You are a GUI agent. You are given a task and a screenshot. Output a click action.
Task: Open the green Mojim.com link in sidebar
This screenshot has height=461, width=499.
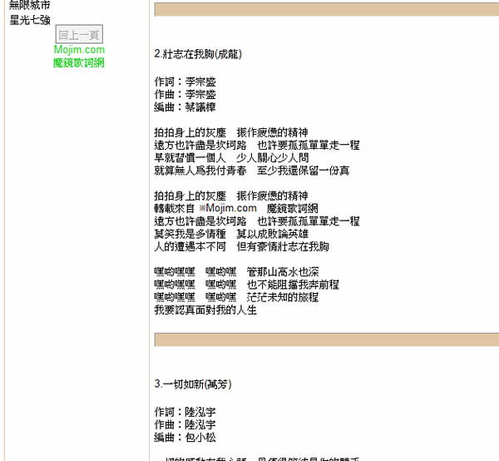pyautogui.click(x=79, y=50)
